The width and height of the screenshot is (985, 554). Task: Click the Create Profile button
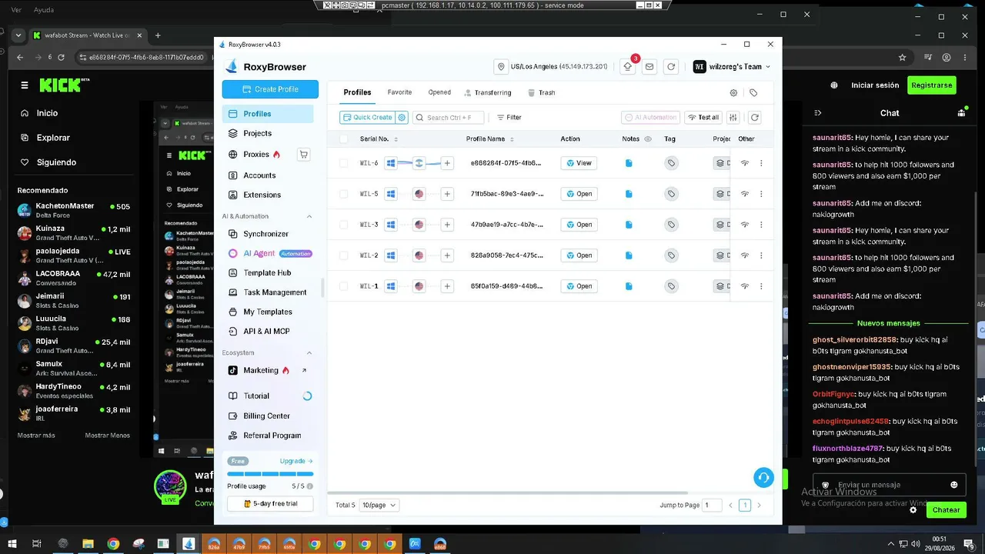pyautogui.click(x=270, y=89)
